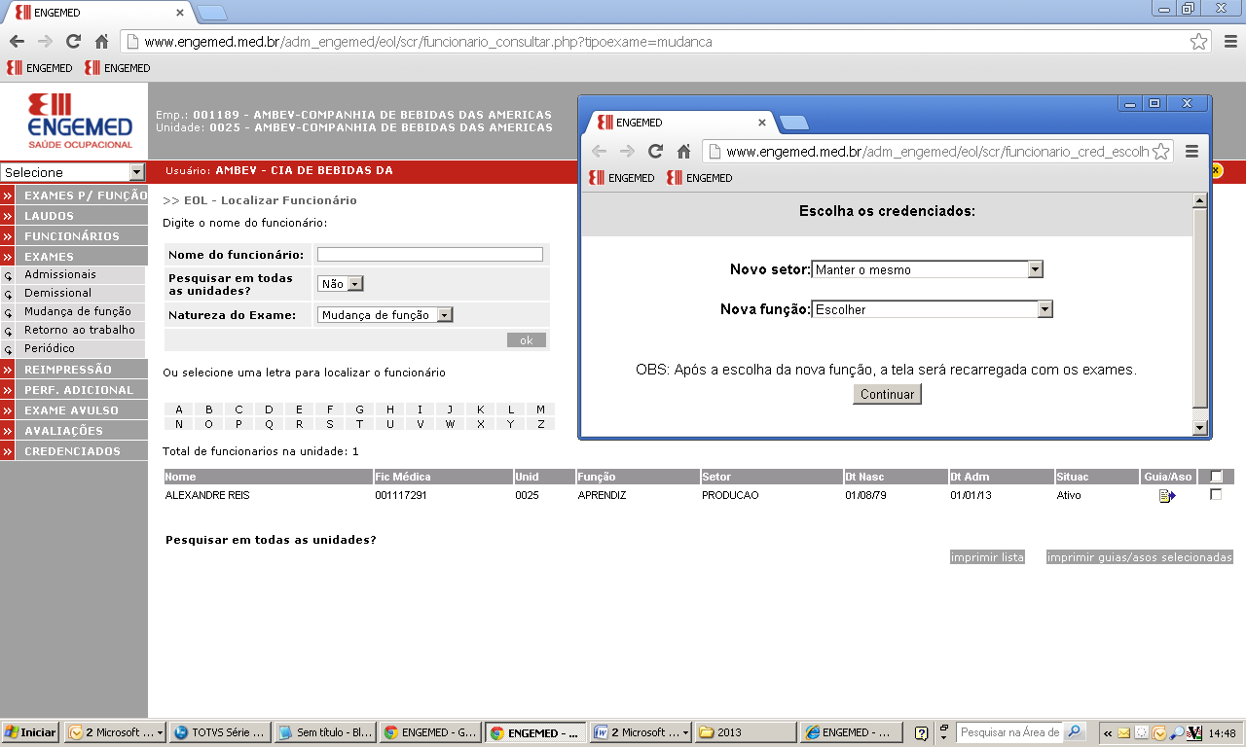The width and height of the screenshot is (1246, 747).
Task: Go back in the main browser window
Action: (x=17, y=42)
